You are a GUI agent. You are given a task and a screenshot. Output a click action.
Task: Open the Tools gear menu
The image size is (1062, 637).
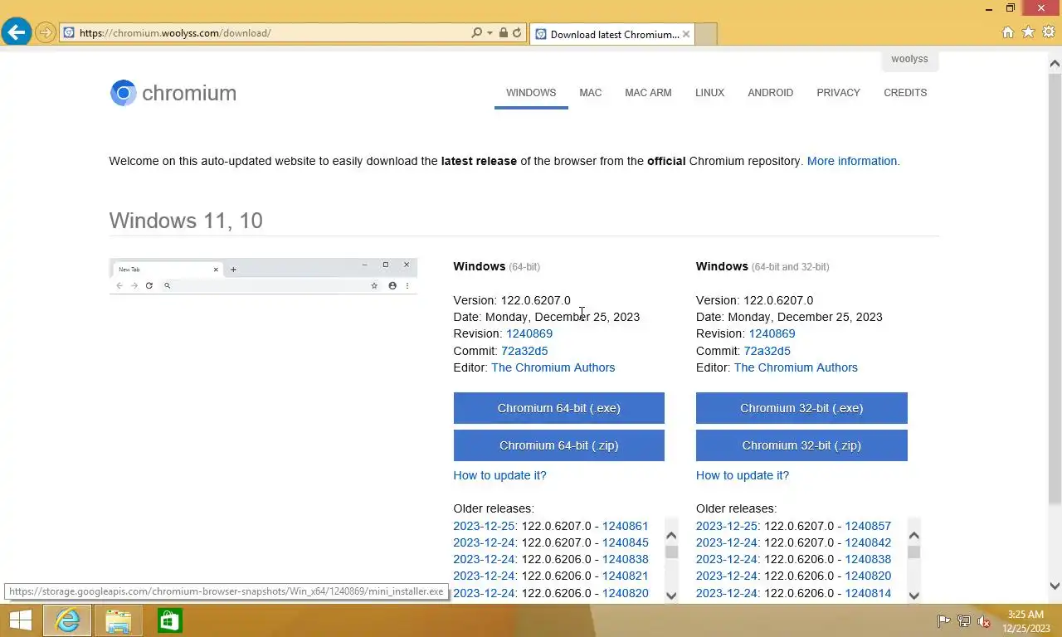click(x=1048, y=32)
